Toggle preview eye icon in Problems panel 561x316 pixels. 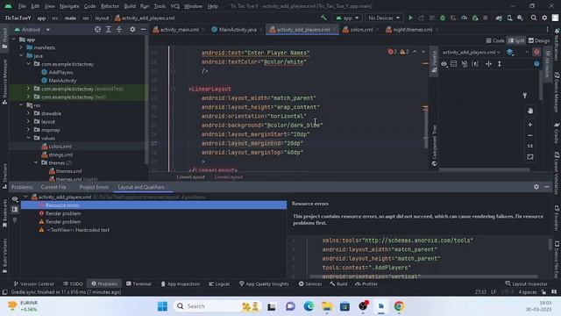click(15, 199)
